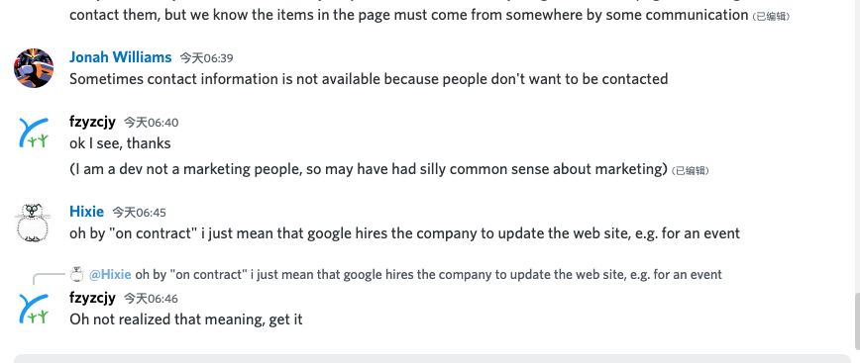
Task: Click the fzyzcjy username at 06:46
Action: 93,298
